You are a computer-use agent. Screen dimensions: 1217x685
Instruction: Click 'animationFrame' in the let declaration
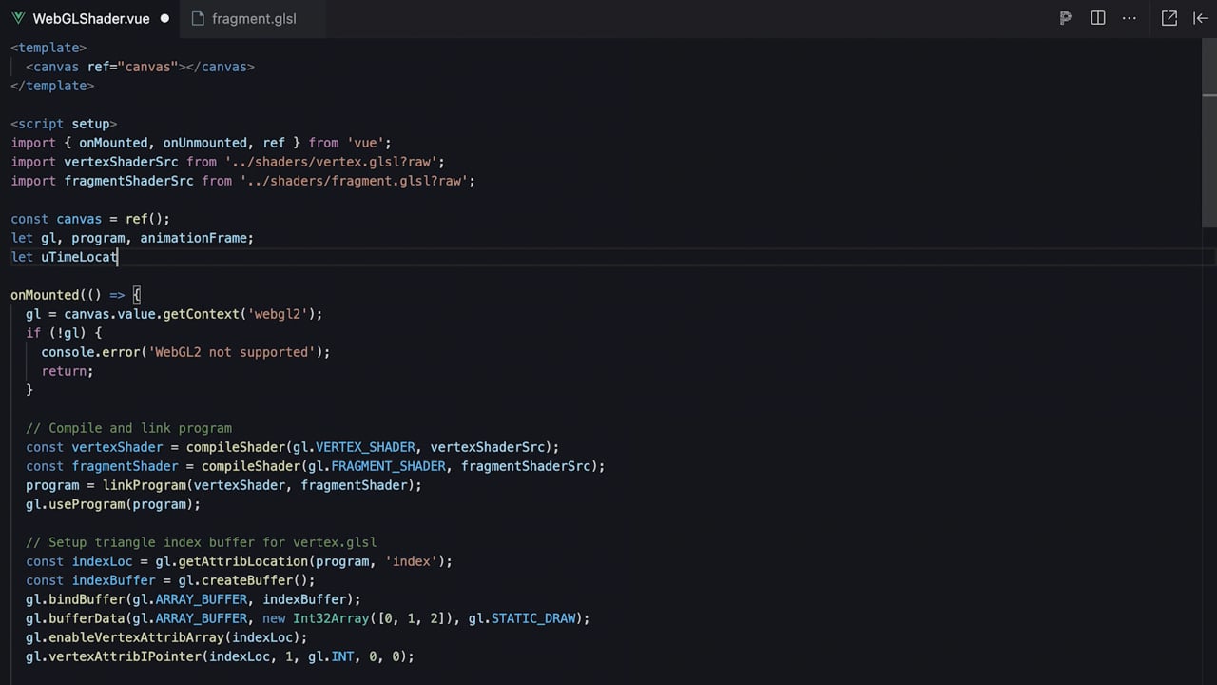point(193,238)
